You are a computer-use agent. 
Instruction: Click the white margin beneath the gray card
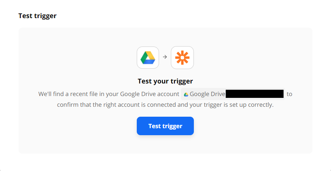(165, 162)
